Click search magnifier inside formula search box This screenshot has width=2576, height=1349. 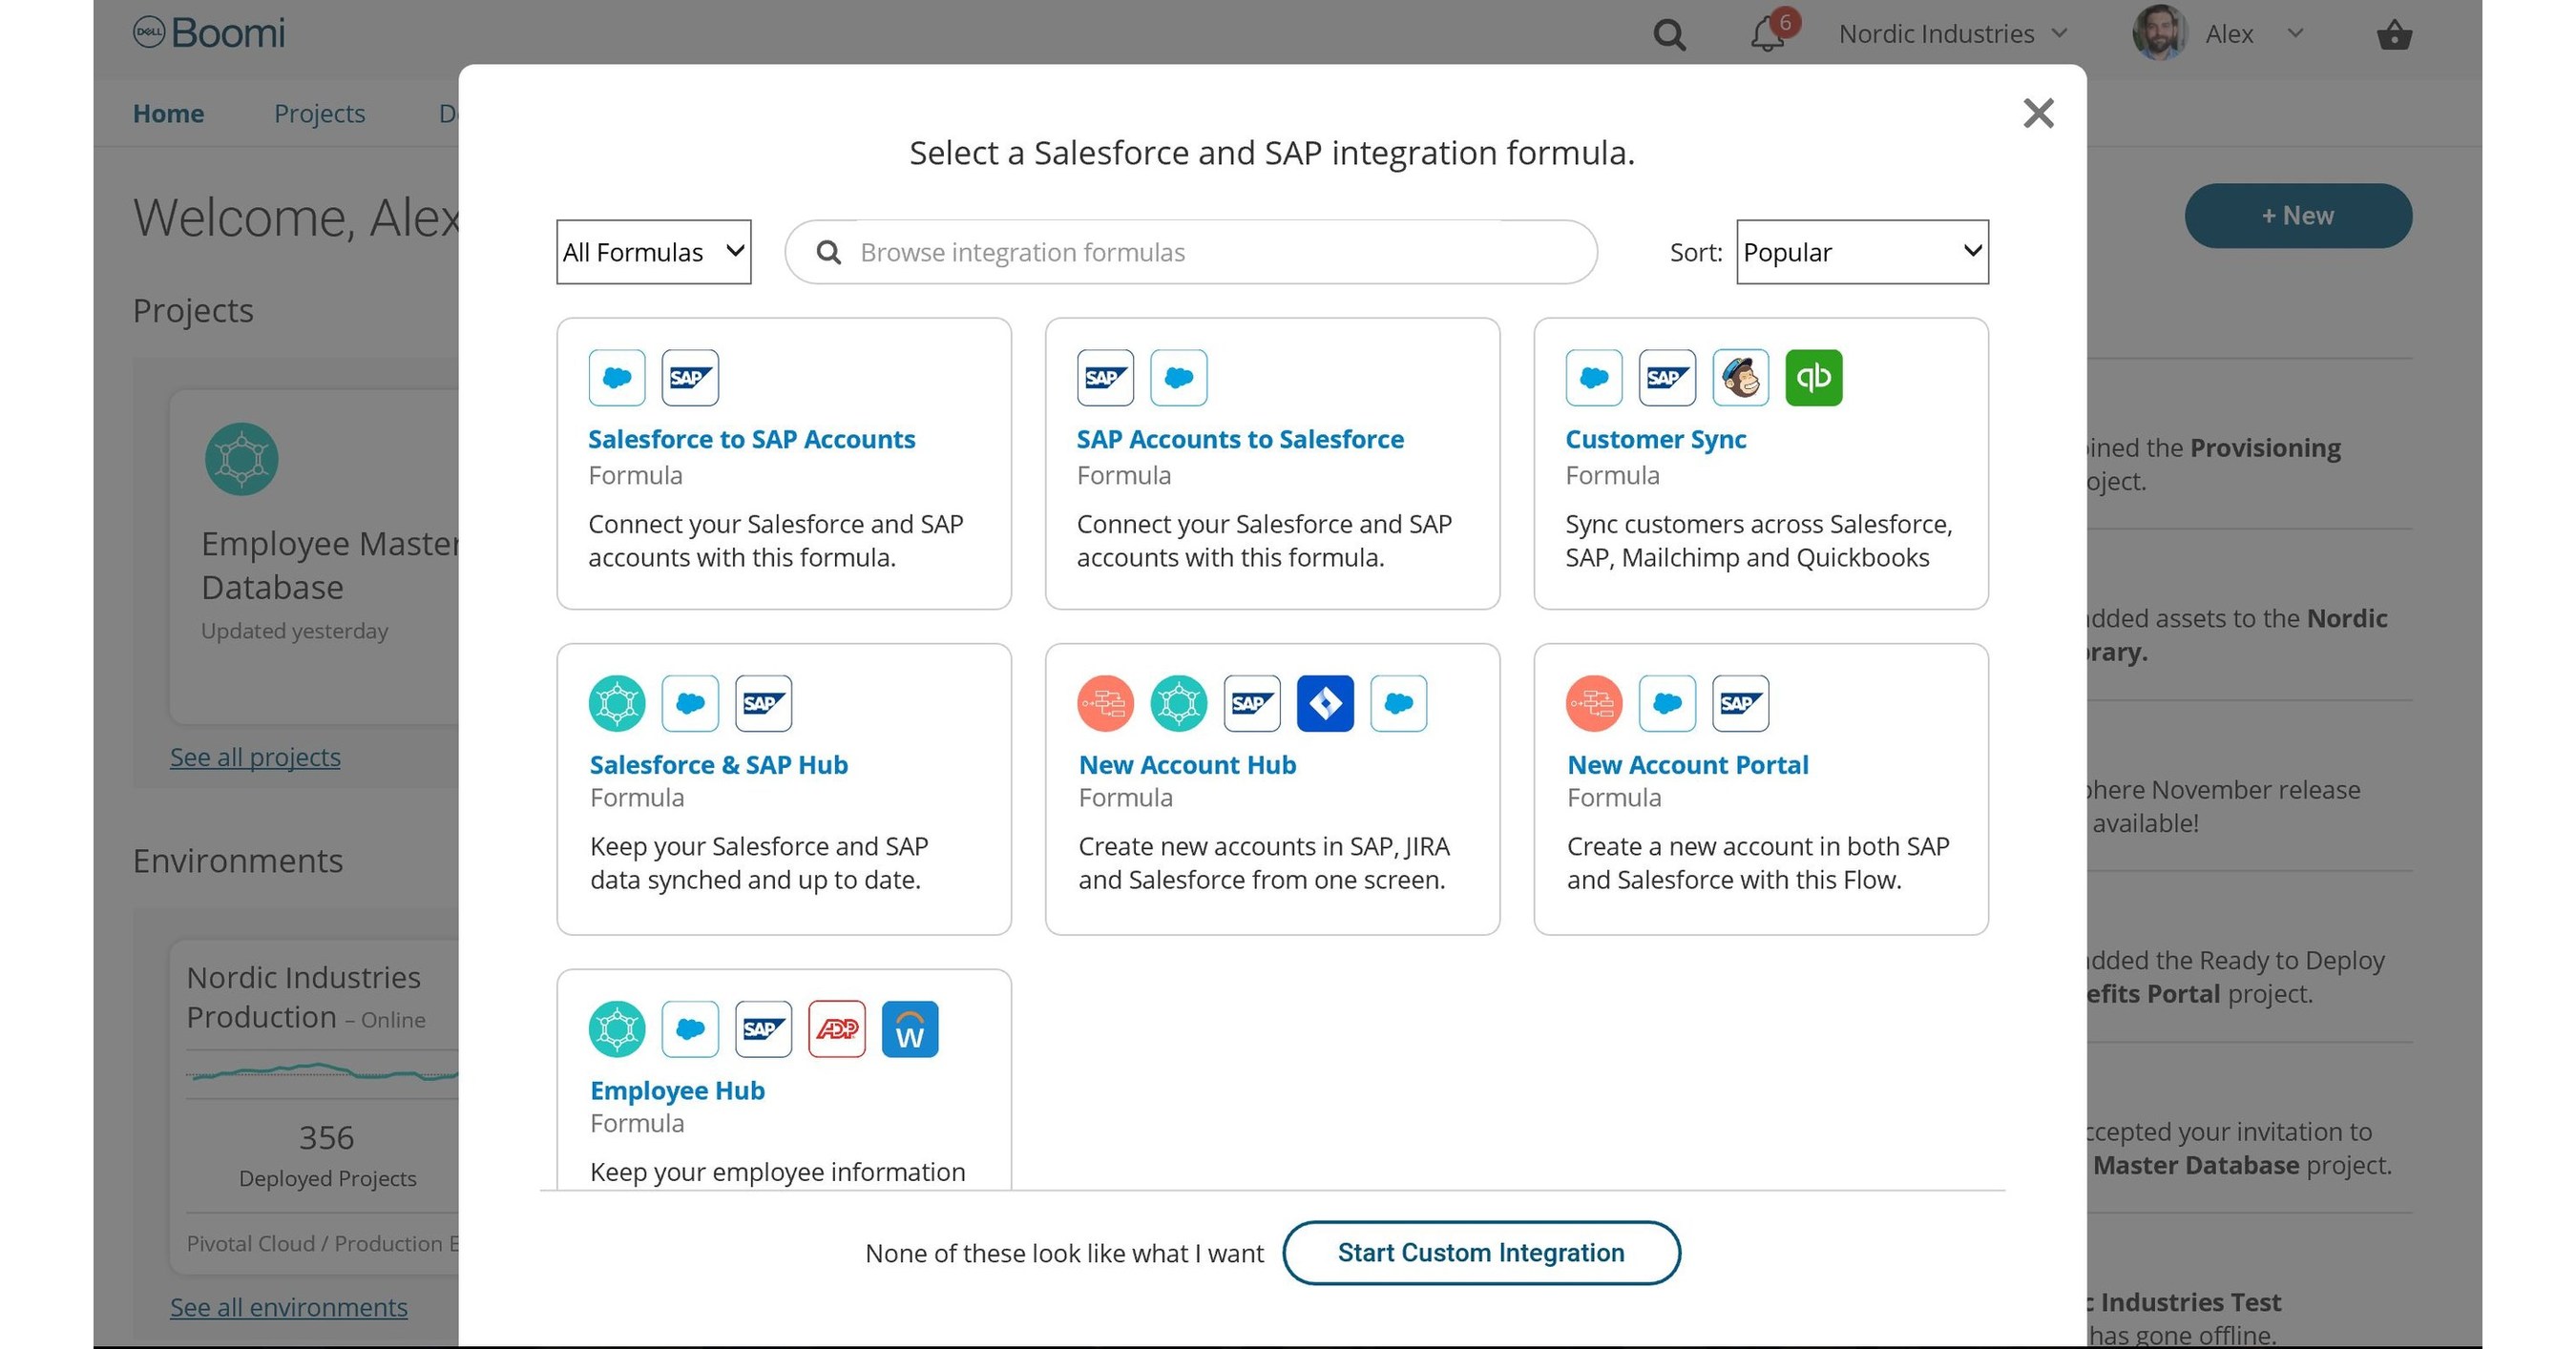pos(828,252)
